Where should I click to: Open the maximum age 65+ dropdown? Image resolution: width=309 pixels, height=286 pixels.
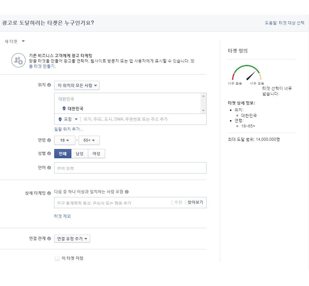[89, 140]
